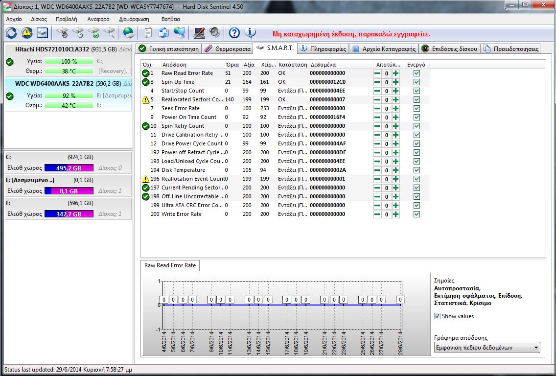The image size is (556, 376).
Task: Click the grey disk icon with speaker
Action: tap(63, 33)
